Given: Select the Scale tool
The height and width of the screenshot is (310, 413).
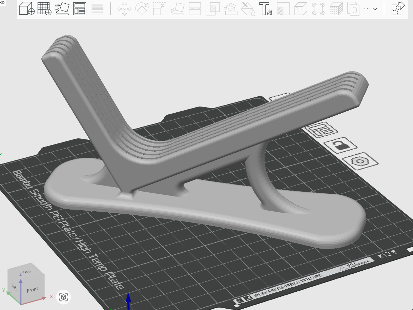Looking at the screenshot, I should (x=159, y=9).
